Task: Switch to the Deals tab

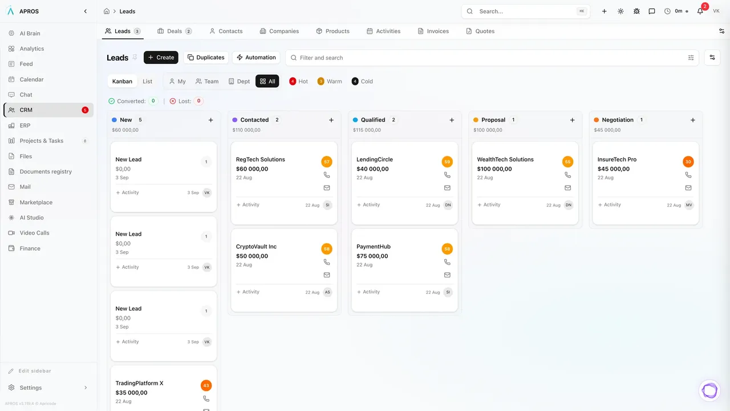Action: 175,31
